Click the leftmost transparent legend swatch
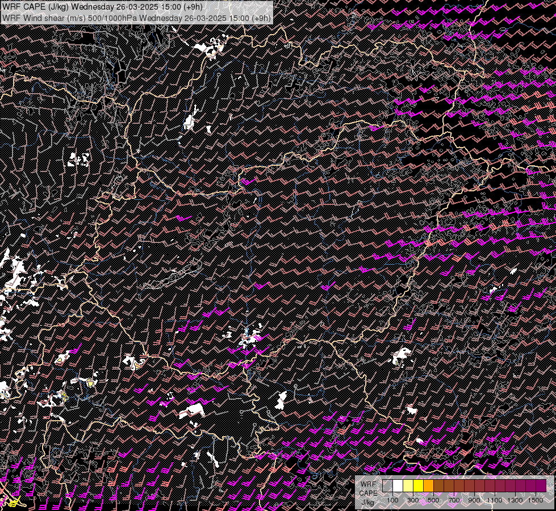Viewport: 556px width, 511px height. coord(387,486)
